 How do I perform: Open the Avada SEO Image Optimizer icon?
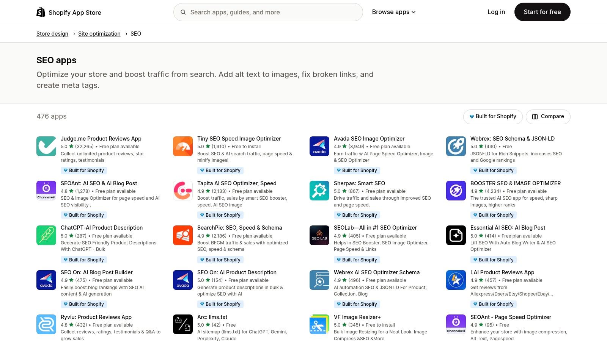319,146
